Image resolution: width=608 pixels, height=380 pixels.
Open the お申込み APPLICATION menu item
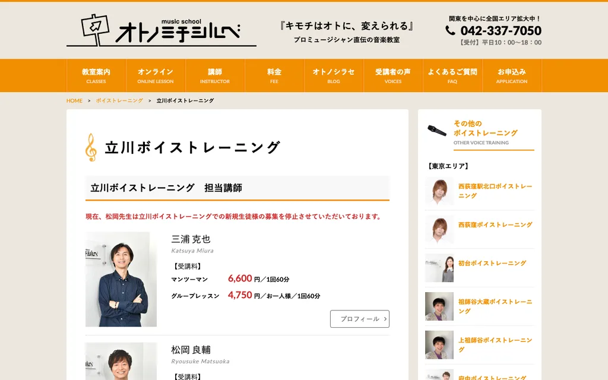coord(511,75)
